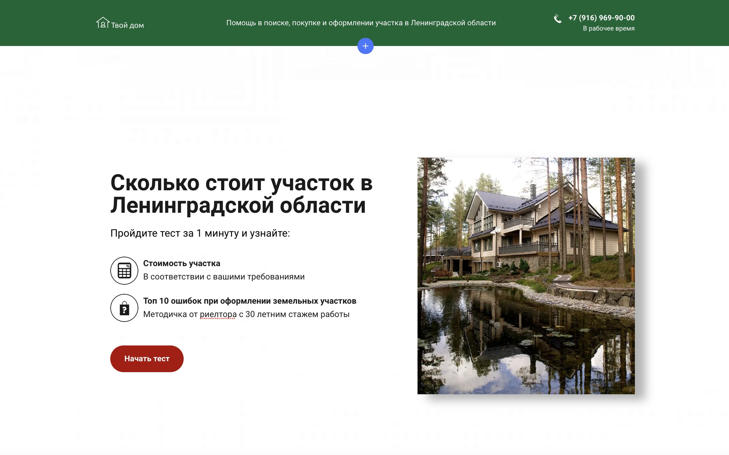This screenshot has height=455, width=729.
Task: Select 'Стоимость участка' bold label
Action: pyautogui.click(x=182, y=263)
